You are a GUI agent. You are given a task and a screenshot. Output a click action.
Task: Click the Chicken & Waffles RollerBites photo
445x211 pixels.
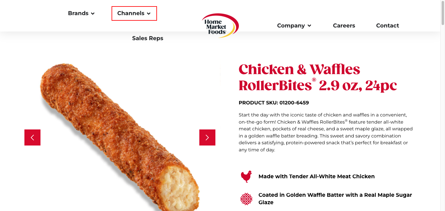click(121, 136)
